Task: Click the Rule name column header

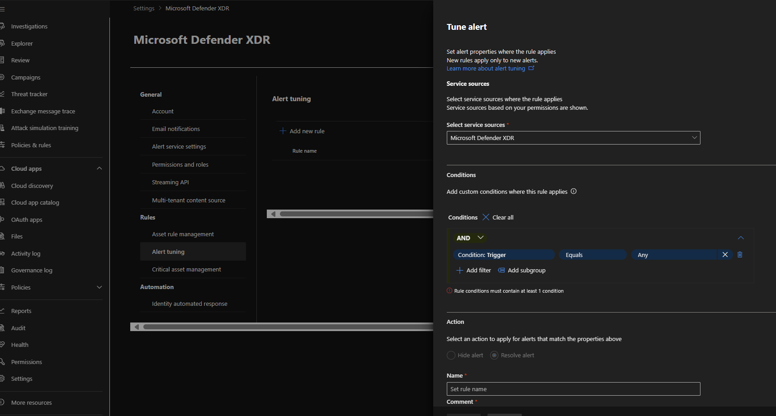Action: [304, 151]
